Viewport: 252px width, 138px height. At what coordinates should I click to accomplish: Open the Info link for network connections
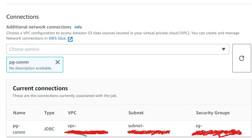(78, 27)
